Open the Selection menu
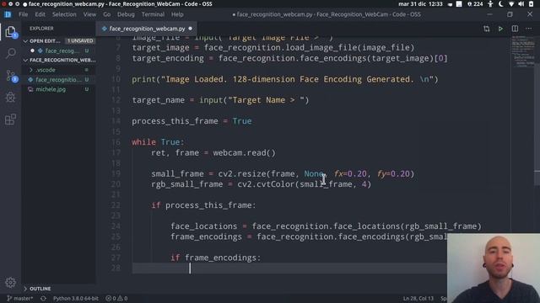 64,14
